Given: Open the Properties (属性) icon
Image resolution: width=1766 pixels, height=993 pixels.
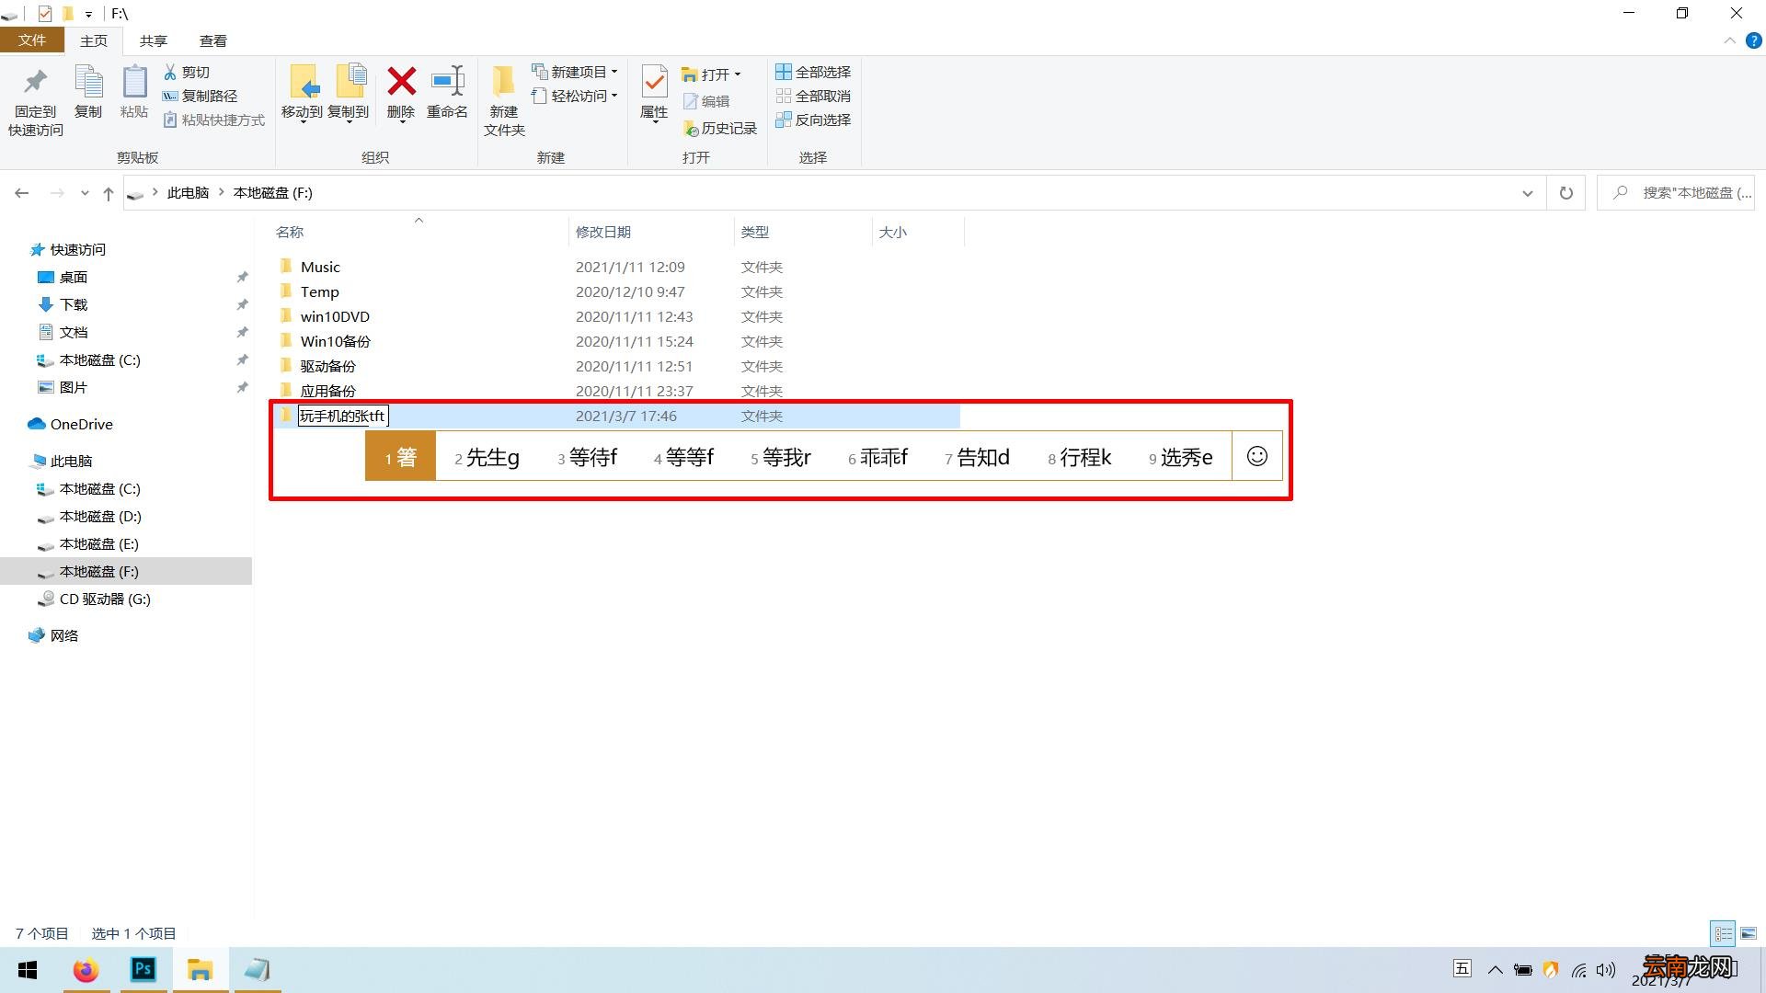Looking at the screenshot, I should 654,83.
